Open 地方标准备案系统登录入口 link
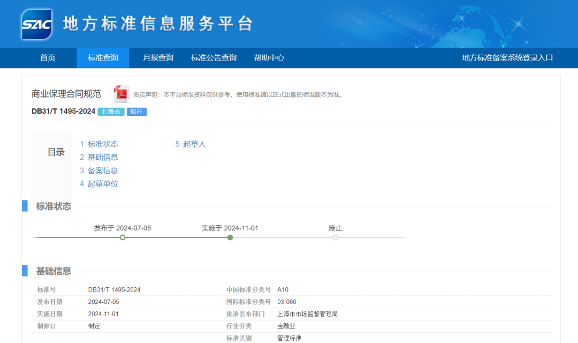 [507, 57]
